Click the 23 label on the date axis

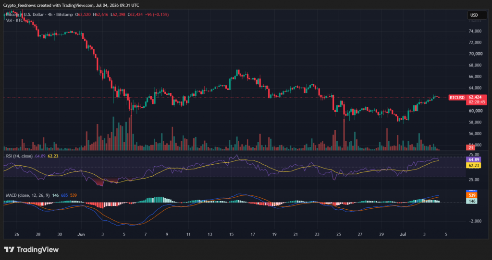[317, 234]
